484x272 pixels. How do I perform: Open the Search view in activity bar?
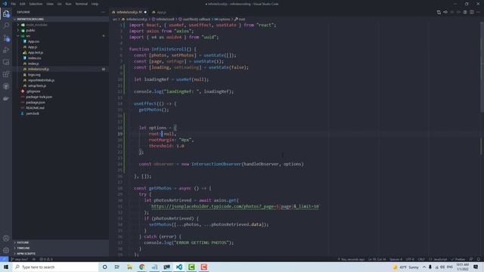pyautogui.click(x=6, y=26)
